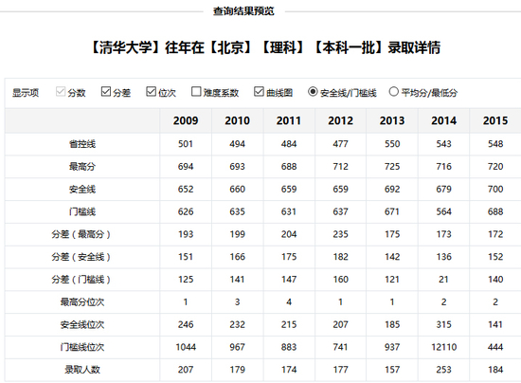Click value 652 in 安全线 row
The width and height of the screenshot is (521, 383).
186,190
